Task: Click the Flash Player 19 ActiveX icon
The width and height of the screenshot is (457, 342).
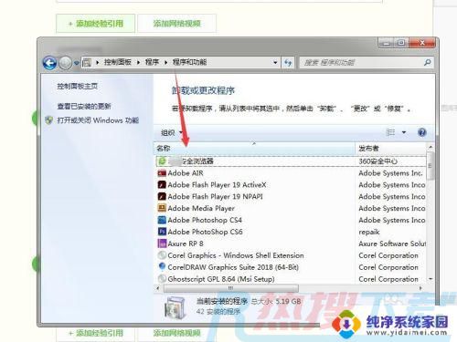Action: click(x=162, y=184)
